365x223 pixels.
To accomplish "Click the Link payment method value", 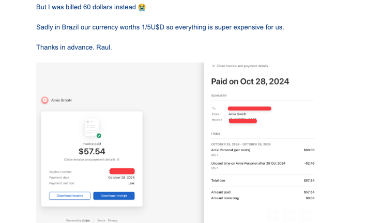I will pyautogui.click(x=131, y=183).
